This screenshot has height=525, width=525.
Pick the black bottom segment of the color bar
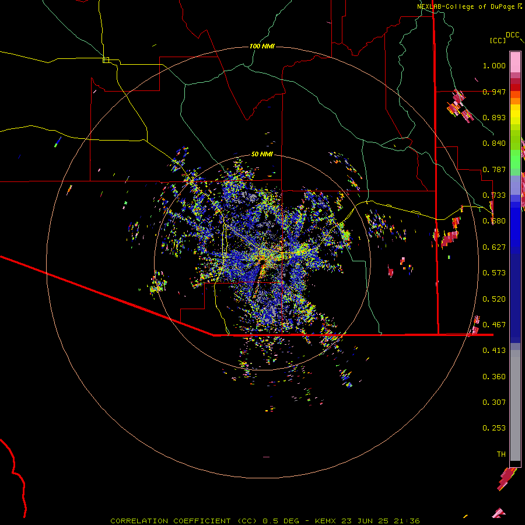515,464
